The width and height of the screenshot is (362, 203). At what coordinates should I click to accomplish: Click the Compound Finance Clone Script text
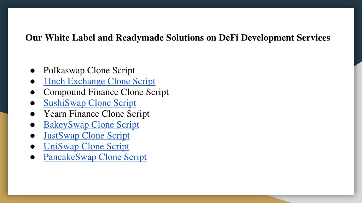coord(106,92)
